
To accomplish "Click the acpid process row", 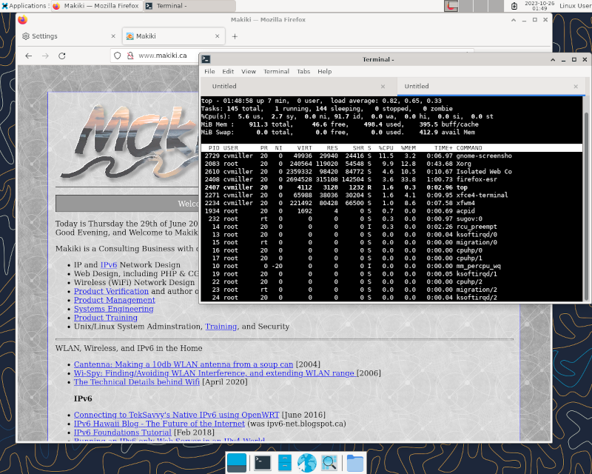I will tap(391, 211).
